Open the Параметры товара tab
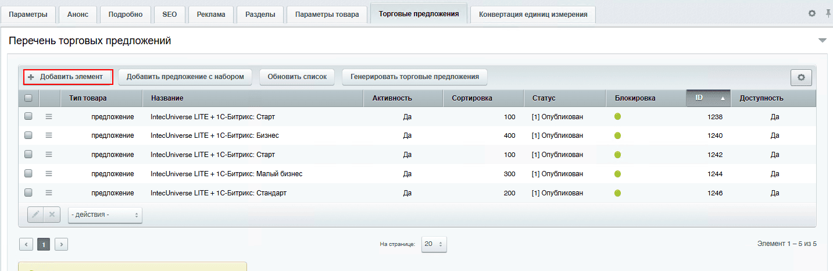The width and height of the screenshot is (833, 271). coord(327,15)
